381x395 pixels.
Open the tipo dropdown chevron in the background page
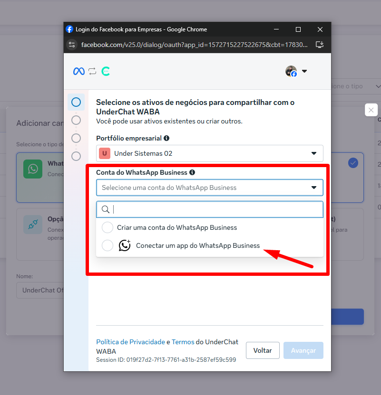click(x=378, y=86)
